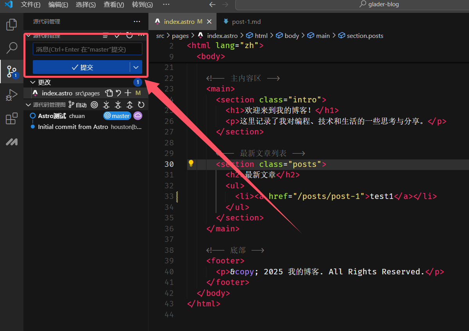The width and height of the screenshot is (469, 331).
Task: Open the Search view in activity bar
Action: pos(12,48)
